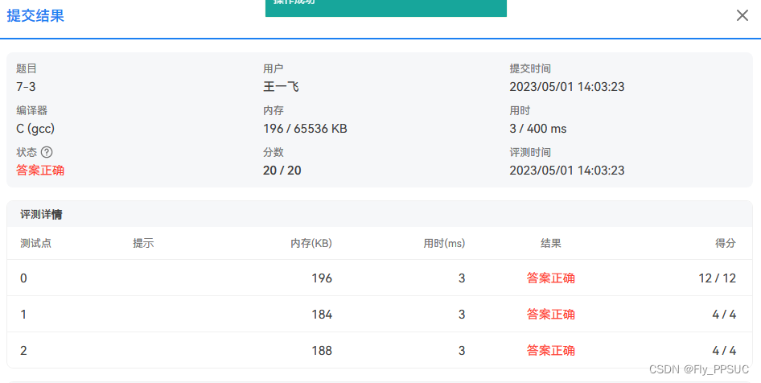This screenshot has height=383, width=761.
Task: Dismiss the green success notification banner
Action: (x=386, y=7)
